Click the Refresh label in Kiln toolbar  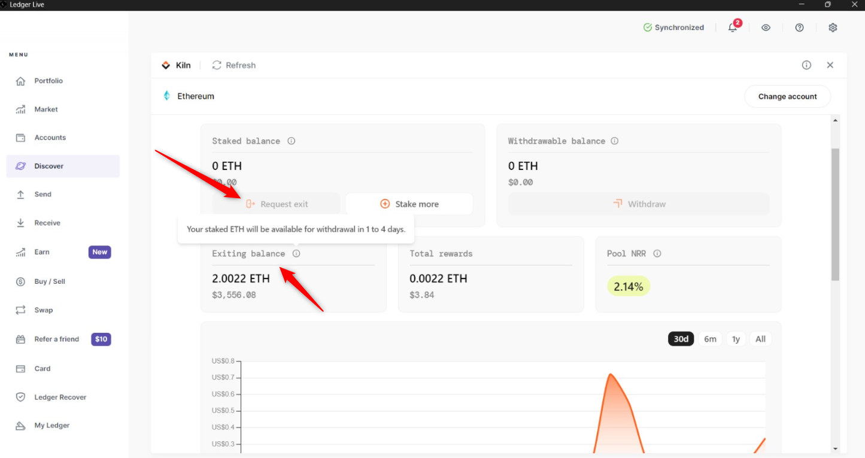click(x=241, y=65)
